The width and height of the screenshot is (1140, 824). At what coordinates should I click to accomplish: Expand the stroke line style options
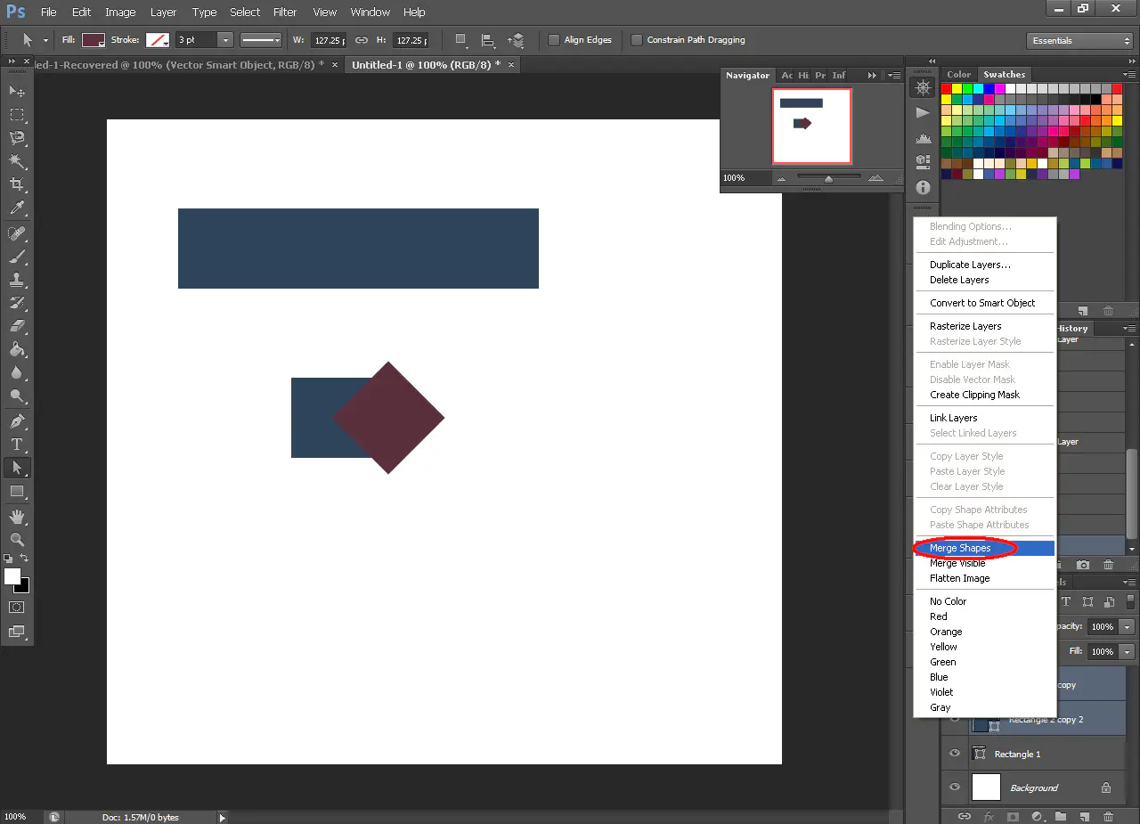(261, 40)
